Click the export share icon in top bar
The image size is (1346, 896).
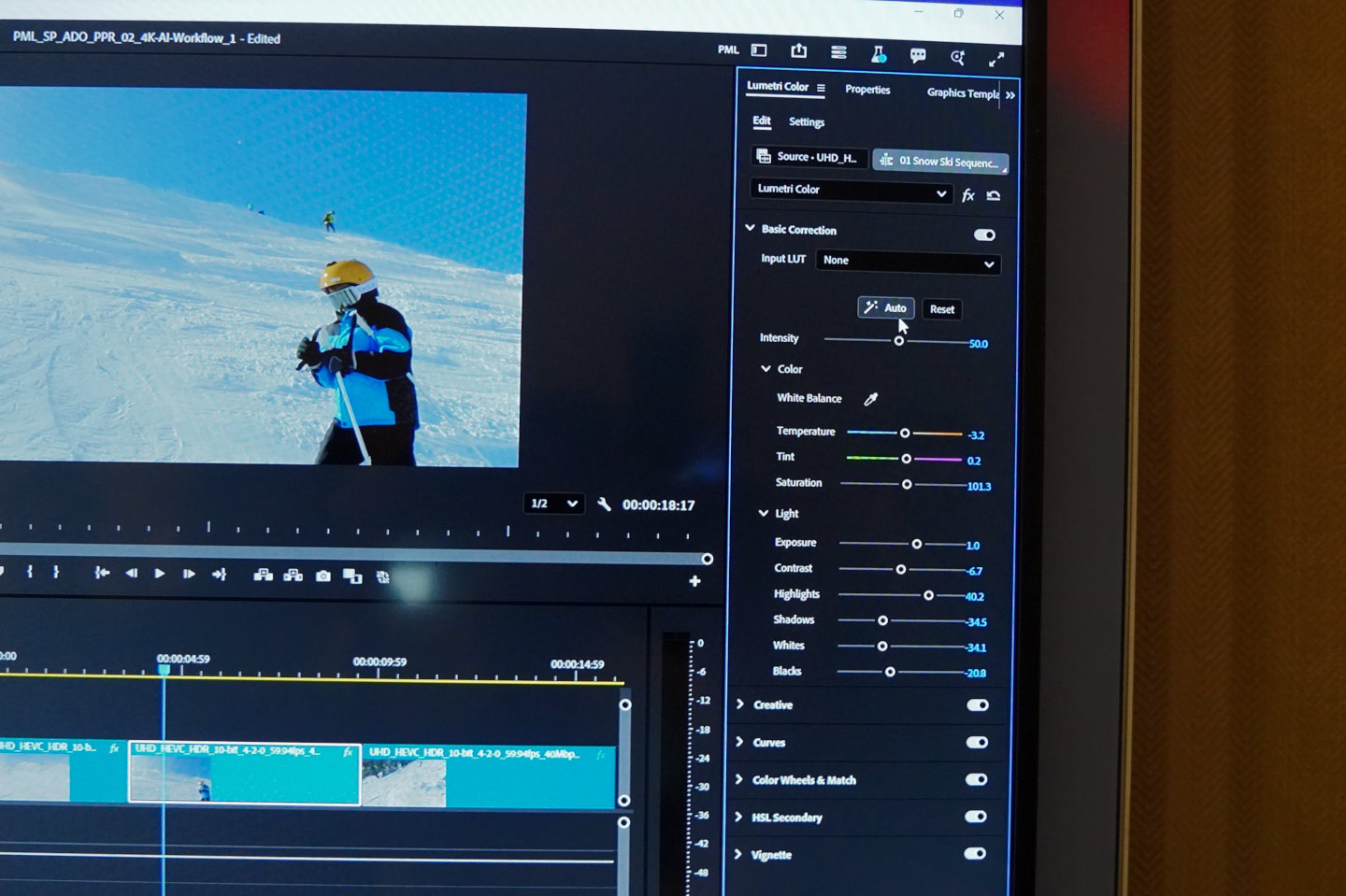click(x=798, y=51)
